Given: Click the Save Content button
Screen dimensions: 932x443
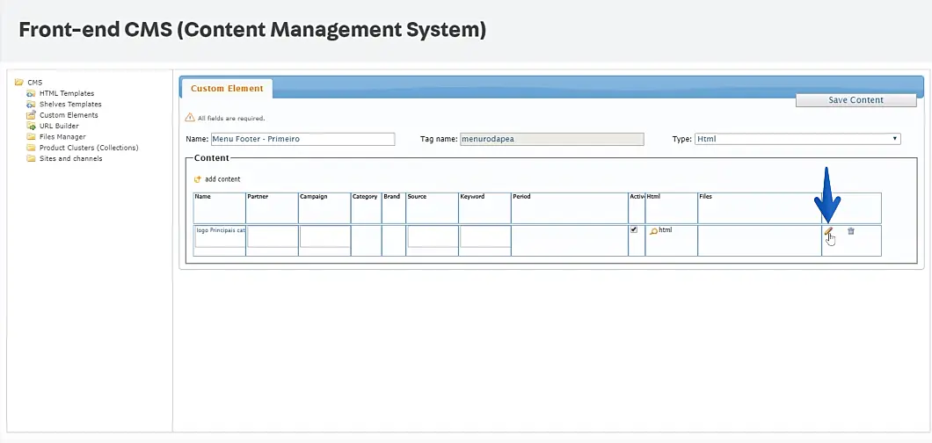Looking at the screenshot, I should tap(856, 100).
